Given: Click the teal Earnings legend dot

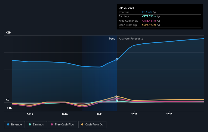Looking at the screenshot, I should click(30, 124).
